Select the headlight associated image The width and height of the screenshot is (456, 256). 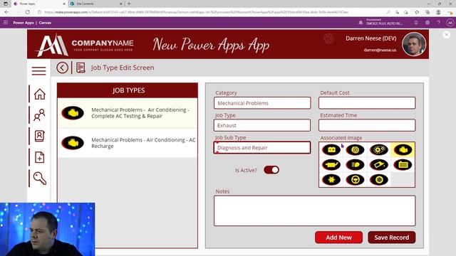pos(355,165)
